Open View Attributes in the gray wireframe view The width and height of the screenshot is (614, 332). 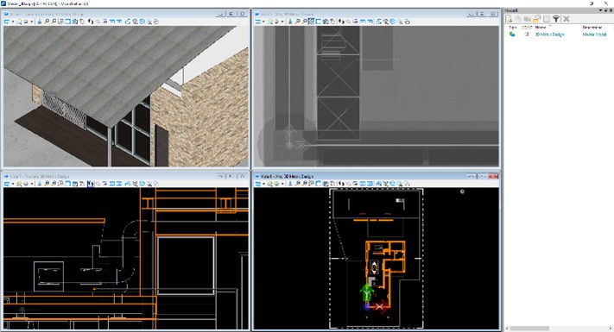coord(257,22)
